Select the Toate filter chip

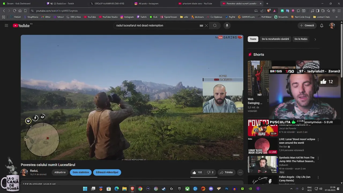coord(253,39)
